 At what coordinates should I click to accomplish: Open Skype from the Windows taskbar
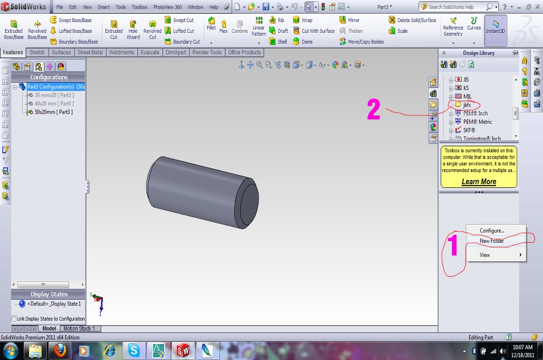point(133,350)
